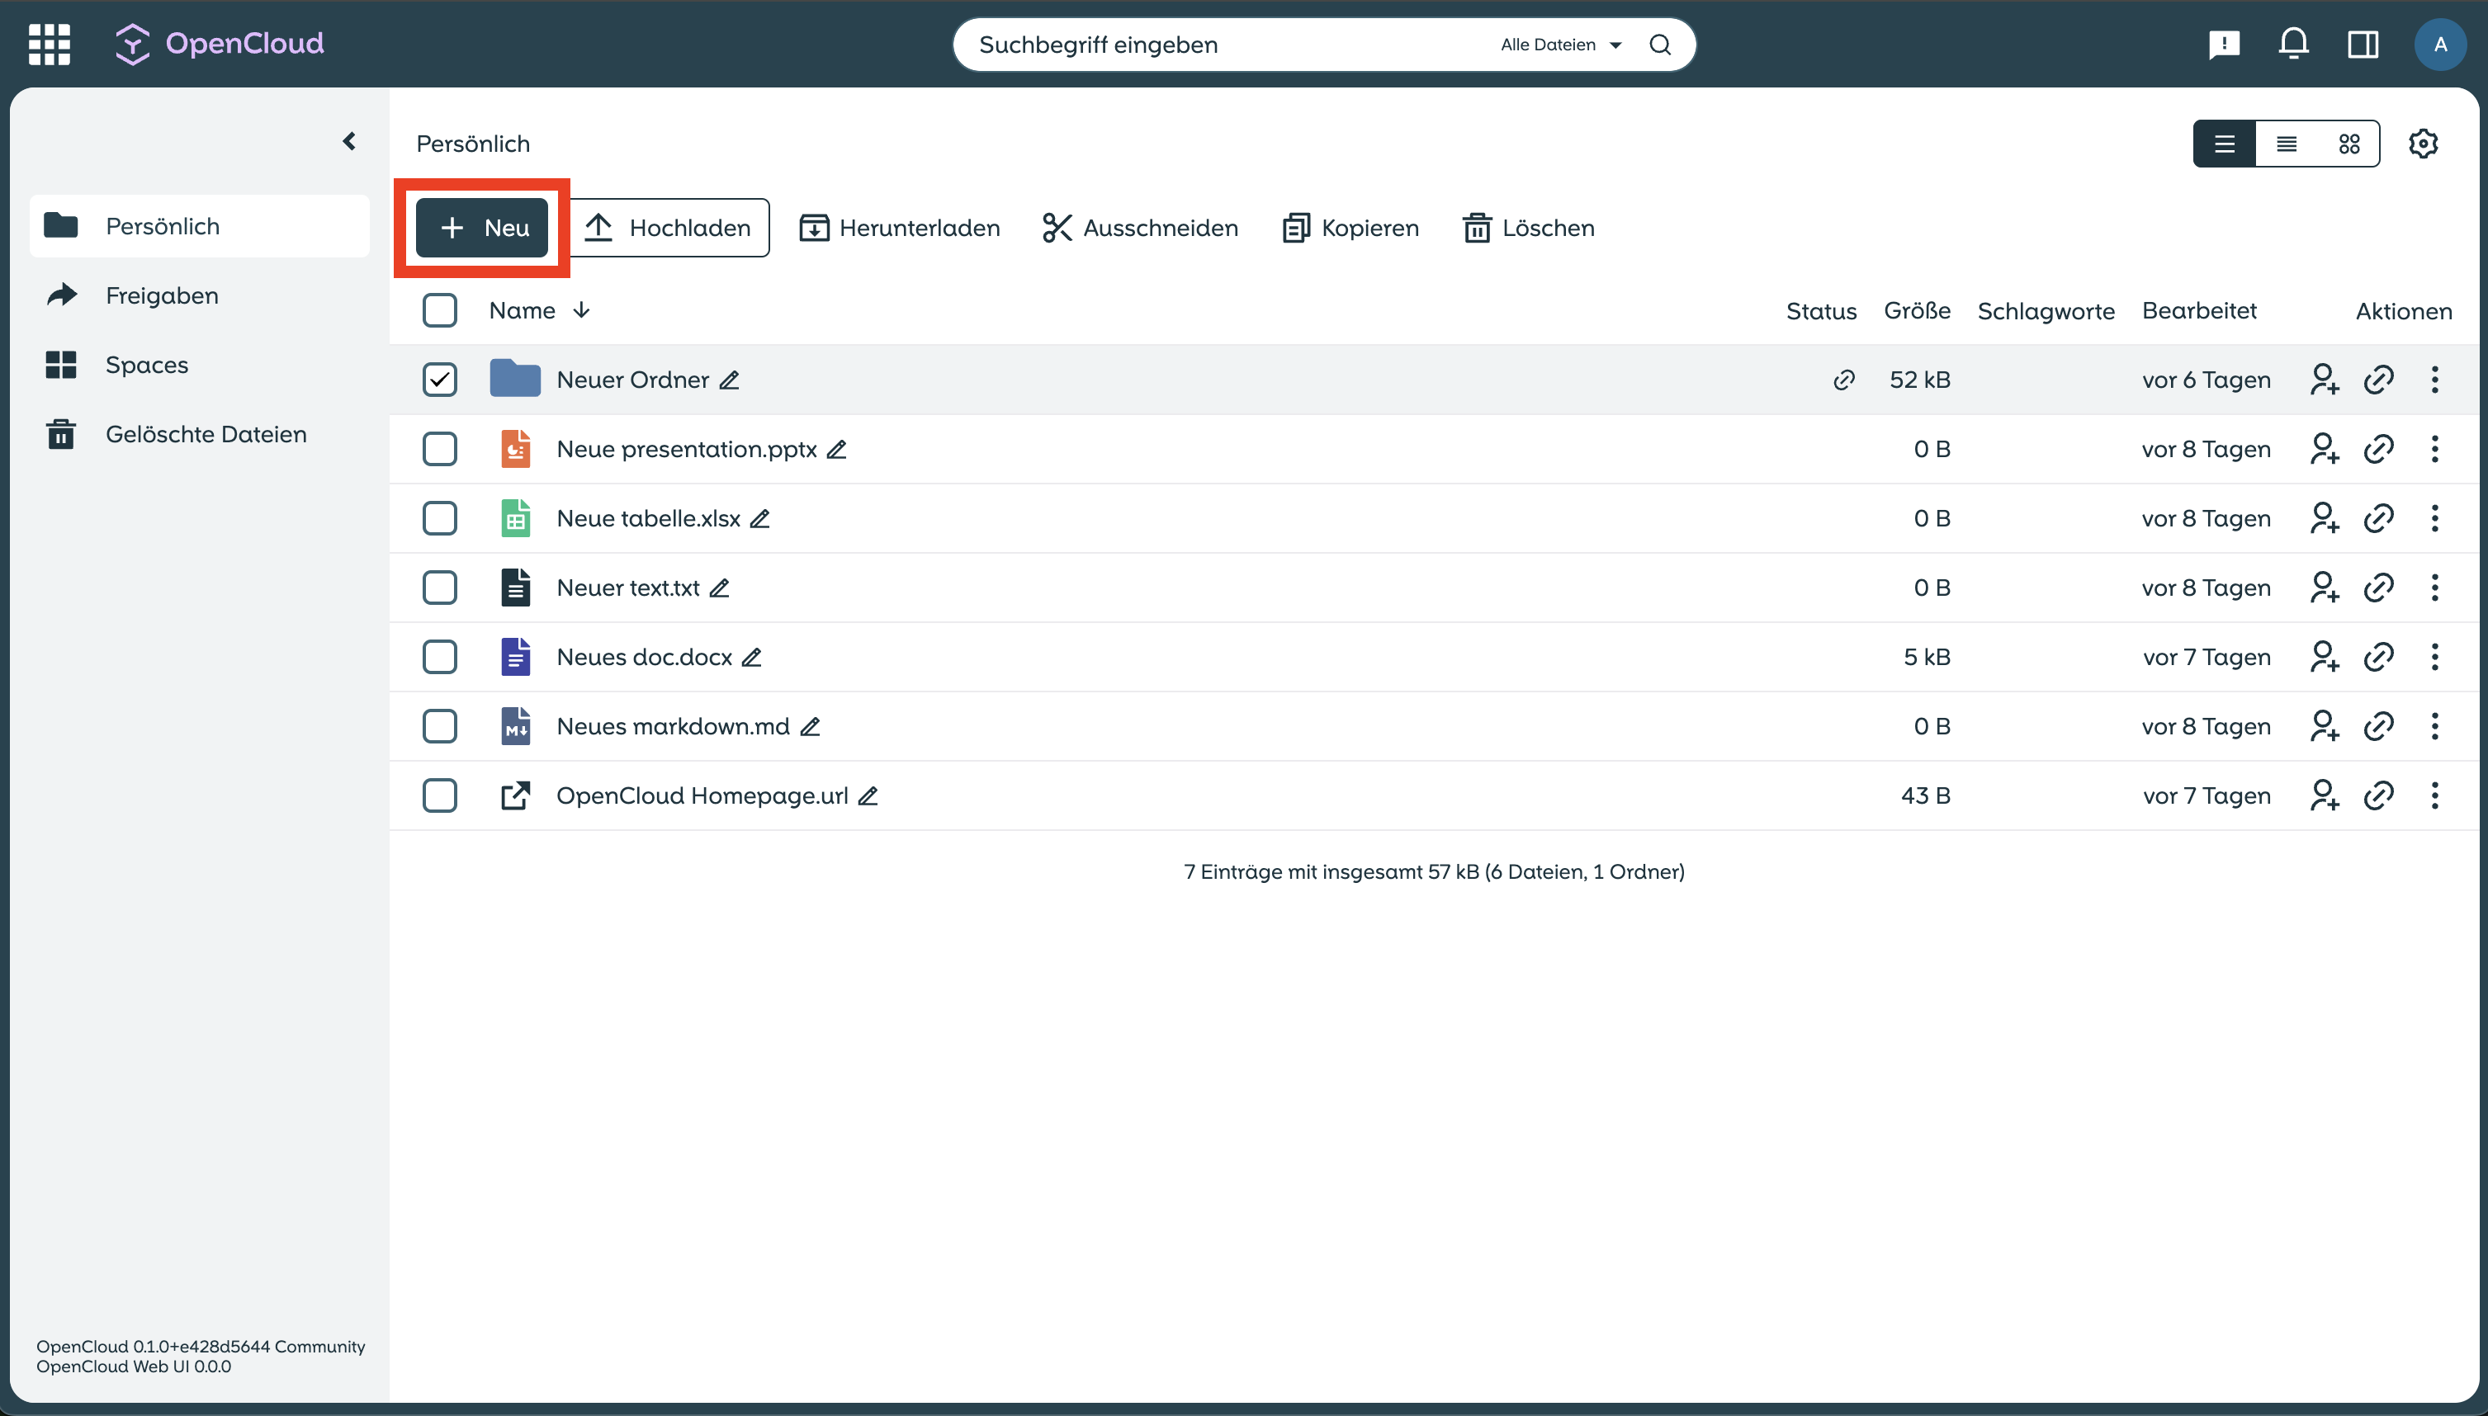The image size is (2488, 1416).
Task: Rename Neue presentation.pptx with pencil icon
Action: 836,449
